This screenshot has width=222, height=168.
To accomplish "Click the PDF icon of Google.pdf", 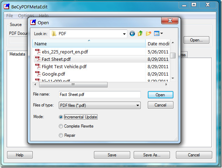I will click(38, 74).
